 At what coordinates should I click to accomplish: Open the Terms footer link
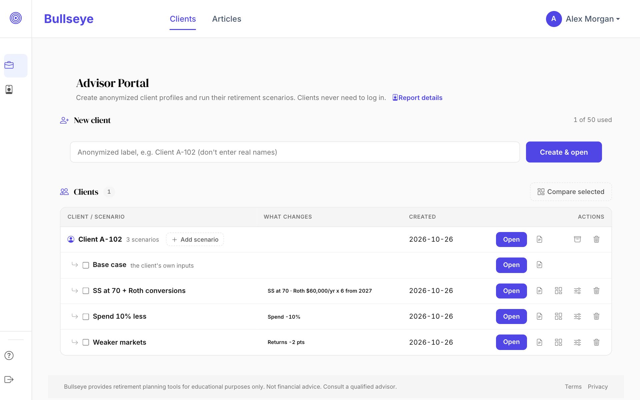click(573, 387)
